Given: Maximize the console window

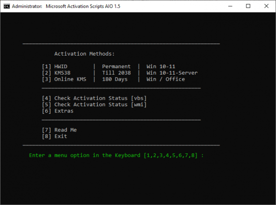Looking at the screenshot, I should tap(248, 6).
